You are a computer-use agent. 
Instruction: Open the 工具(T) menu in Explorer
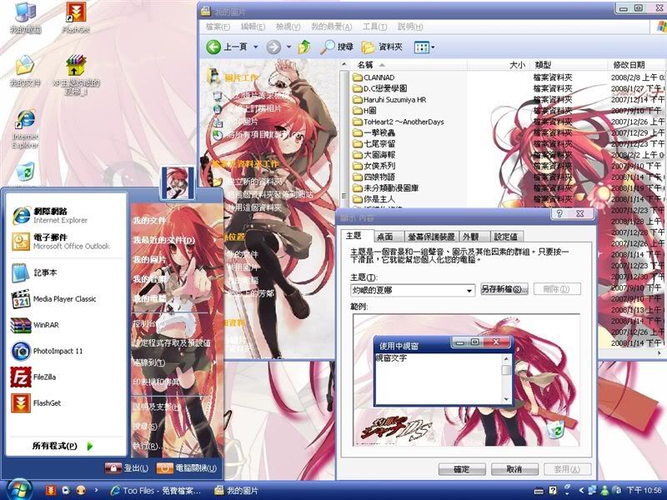(x=374, y=27)
